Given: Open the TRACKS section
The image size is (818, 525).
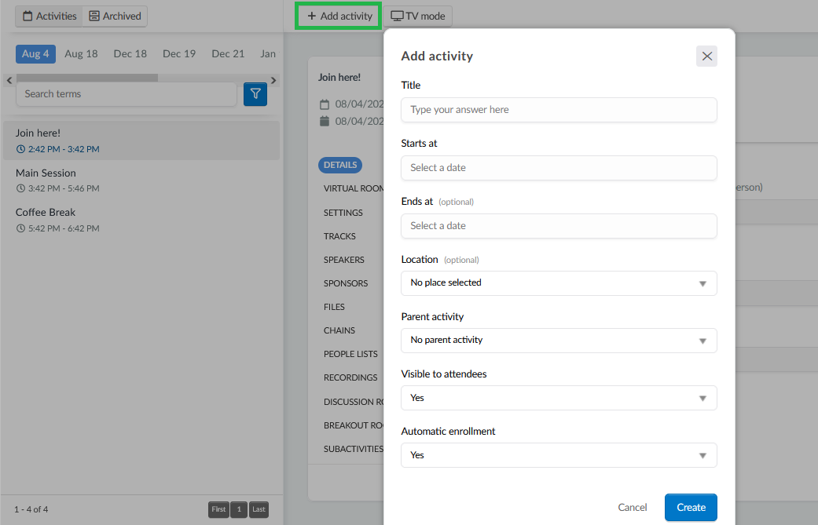Looking at the screenshot, I should point(339,236).
